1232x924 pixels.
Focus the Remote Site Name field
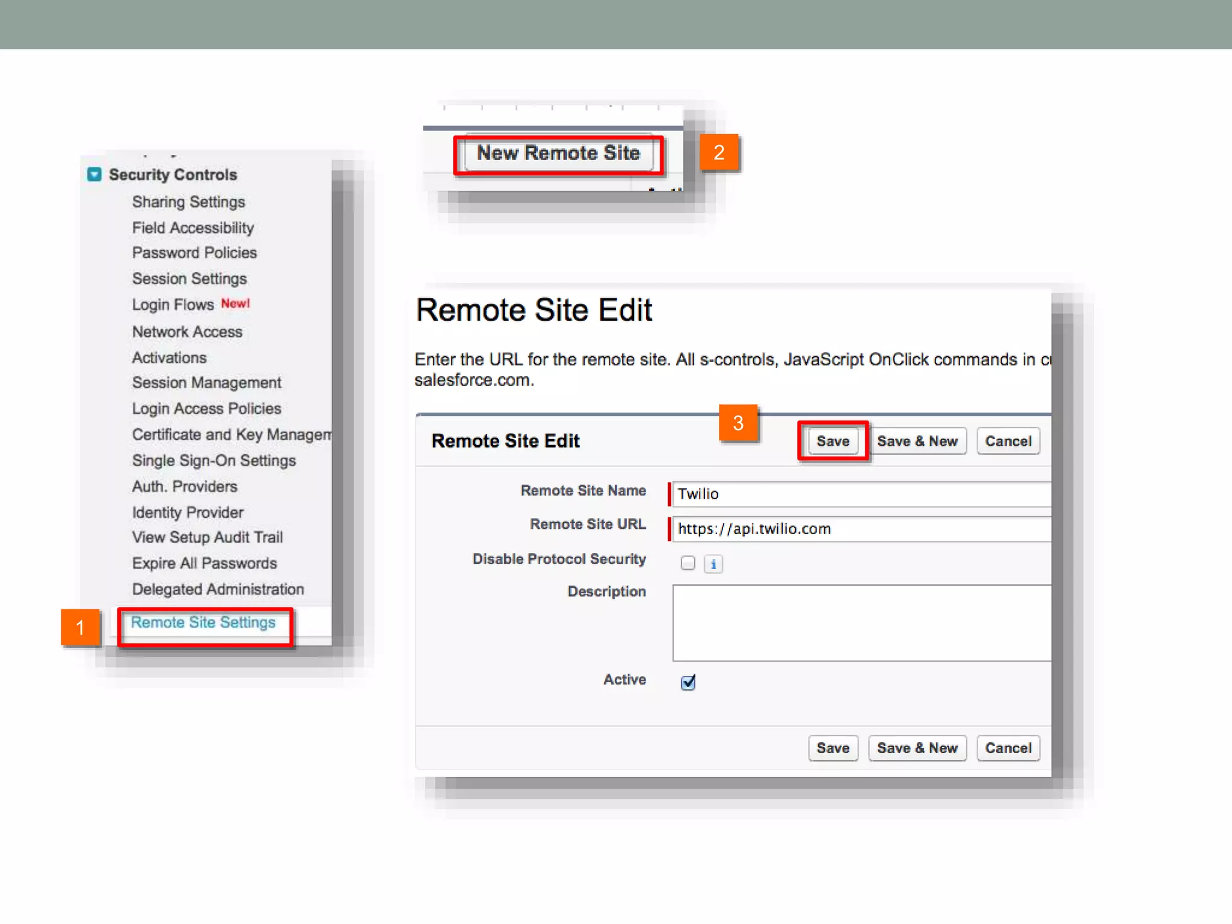[x=860, y=494]
